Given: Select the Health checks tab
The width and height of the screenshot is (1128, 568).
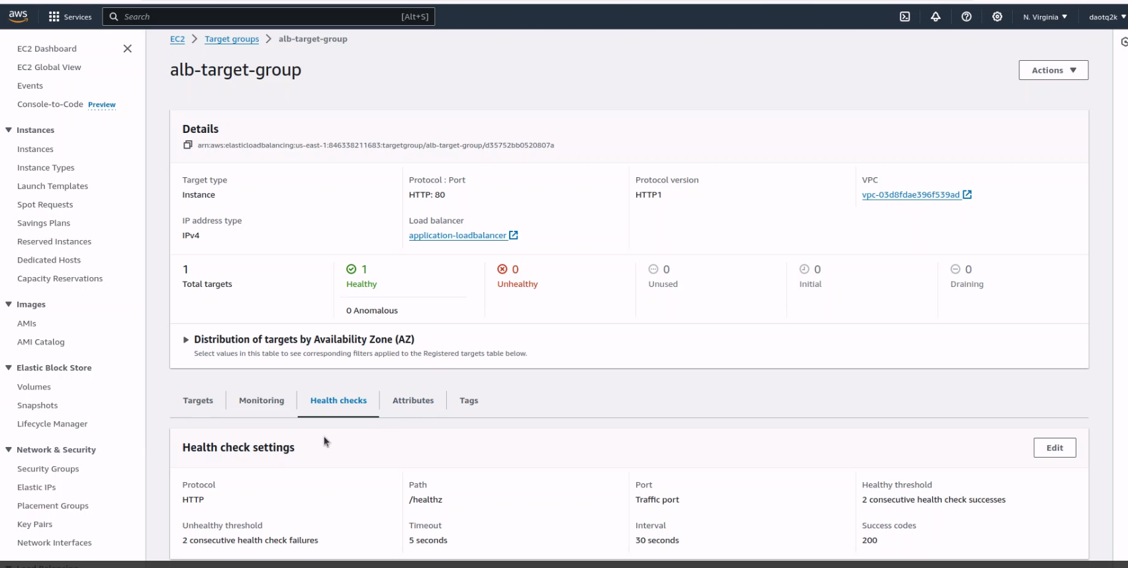Looking at the screenshot, I should (x=338, y=401).
